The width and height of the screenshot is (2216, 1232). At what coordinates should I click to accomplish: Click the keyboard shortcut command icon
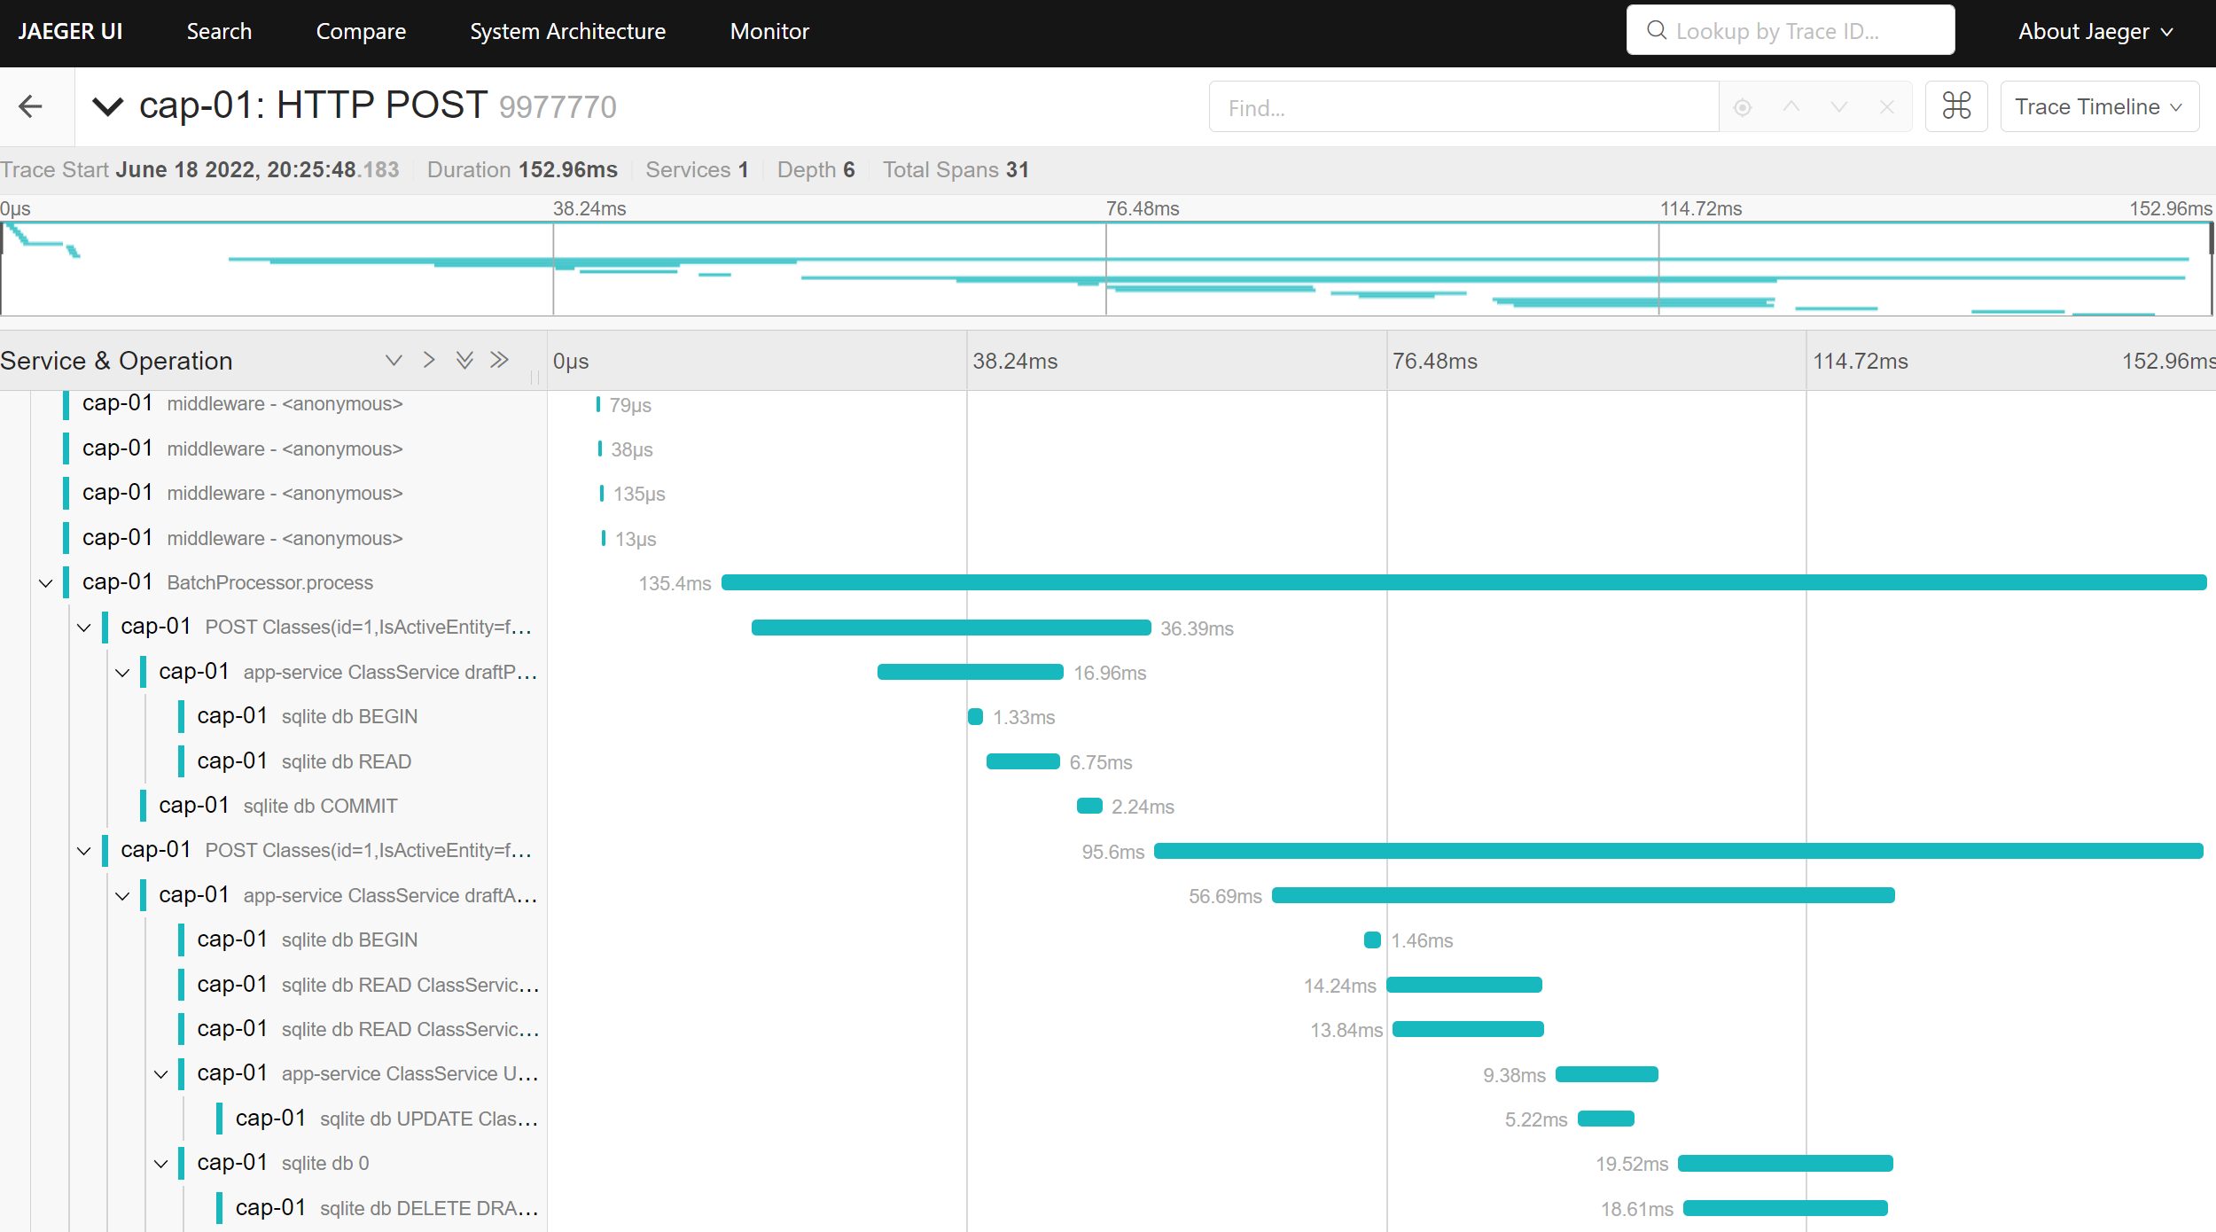[1956, 106]
